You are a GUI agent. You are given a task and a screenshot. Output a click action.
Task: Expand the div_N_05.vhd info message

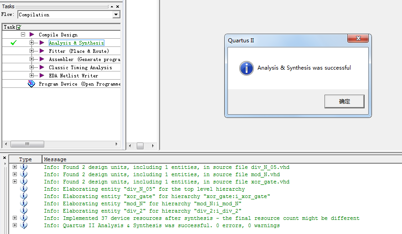[x=15, y=167]
